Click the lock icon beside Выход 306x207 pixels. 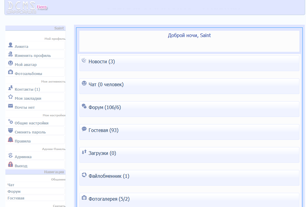point(11,165)
